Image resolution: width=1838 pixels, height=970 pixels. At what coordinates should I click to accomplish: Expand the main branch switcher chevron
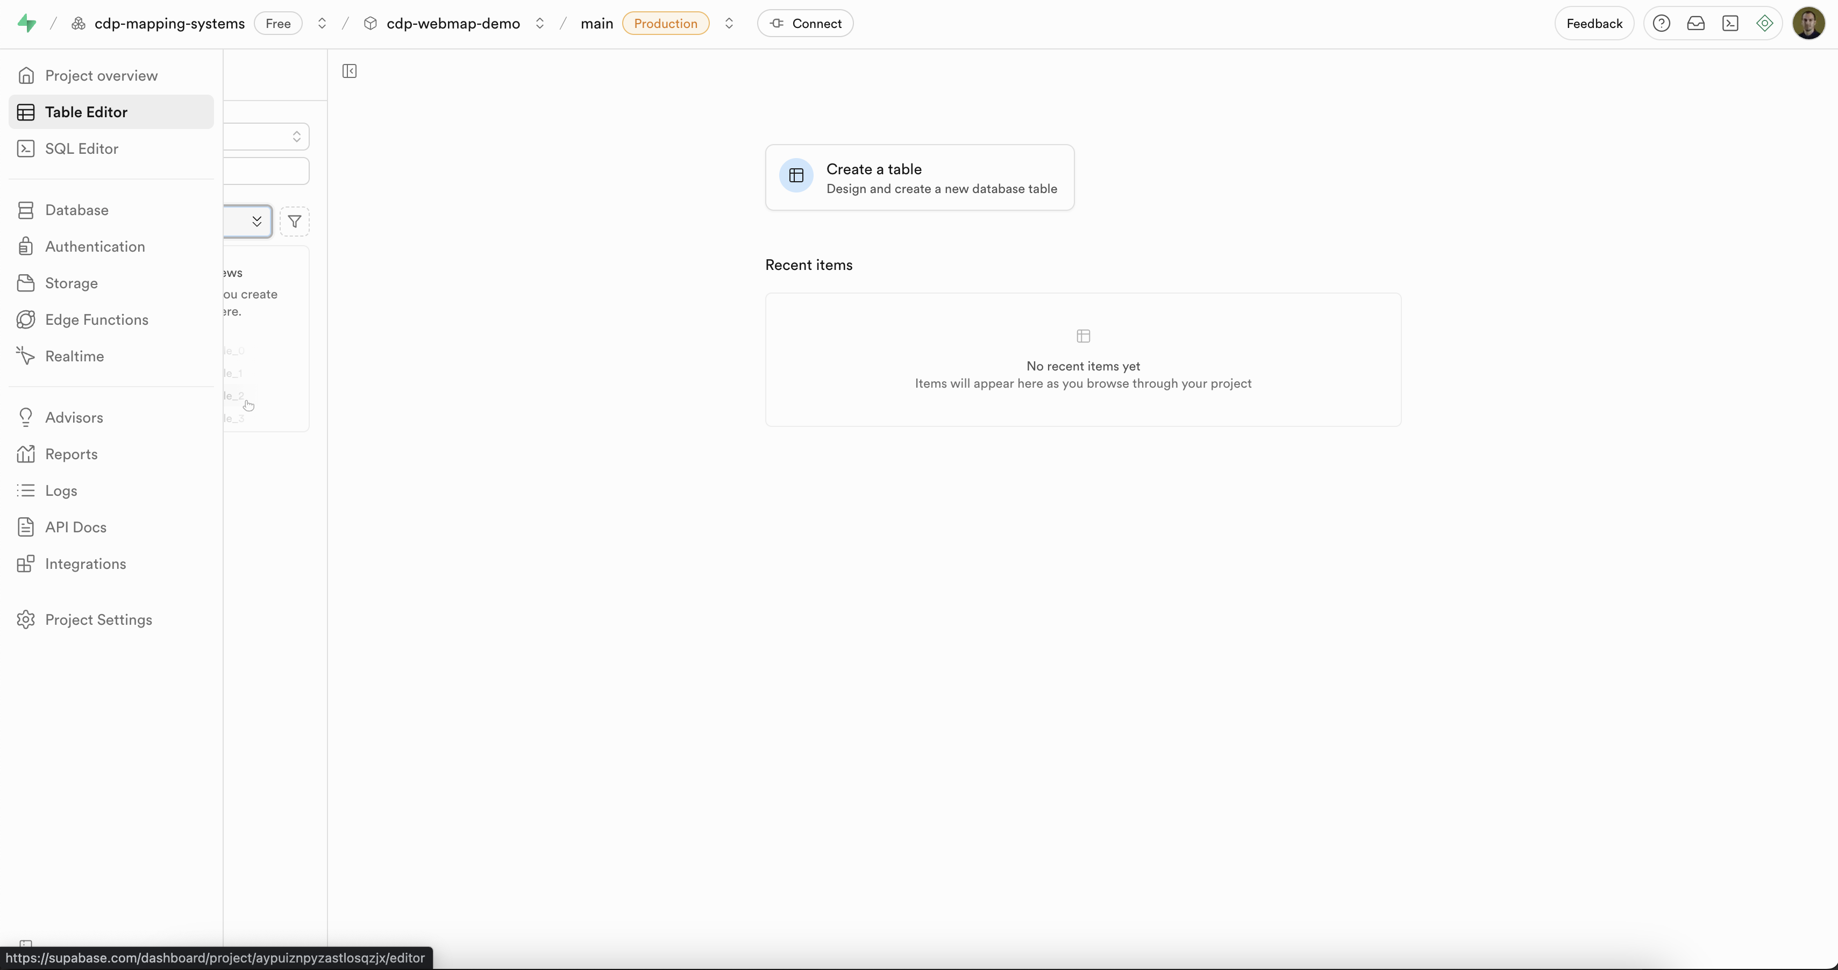729,24
